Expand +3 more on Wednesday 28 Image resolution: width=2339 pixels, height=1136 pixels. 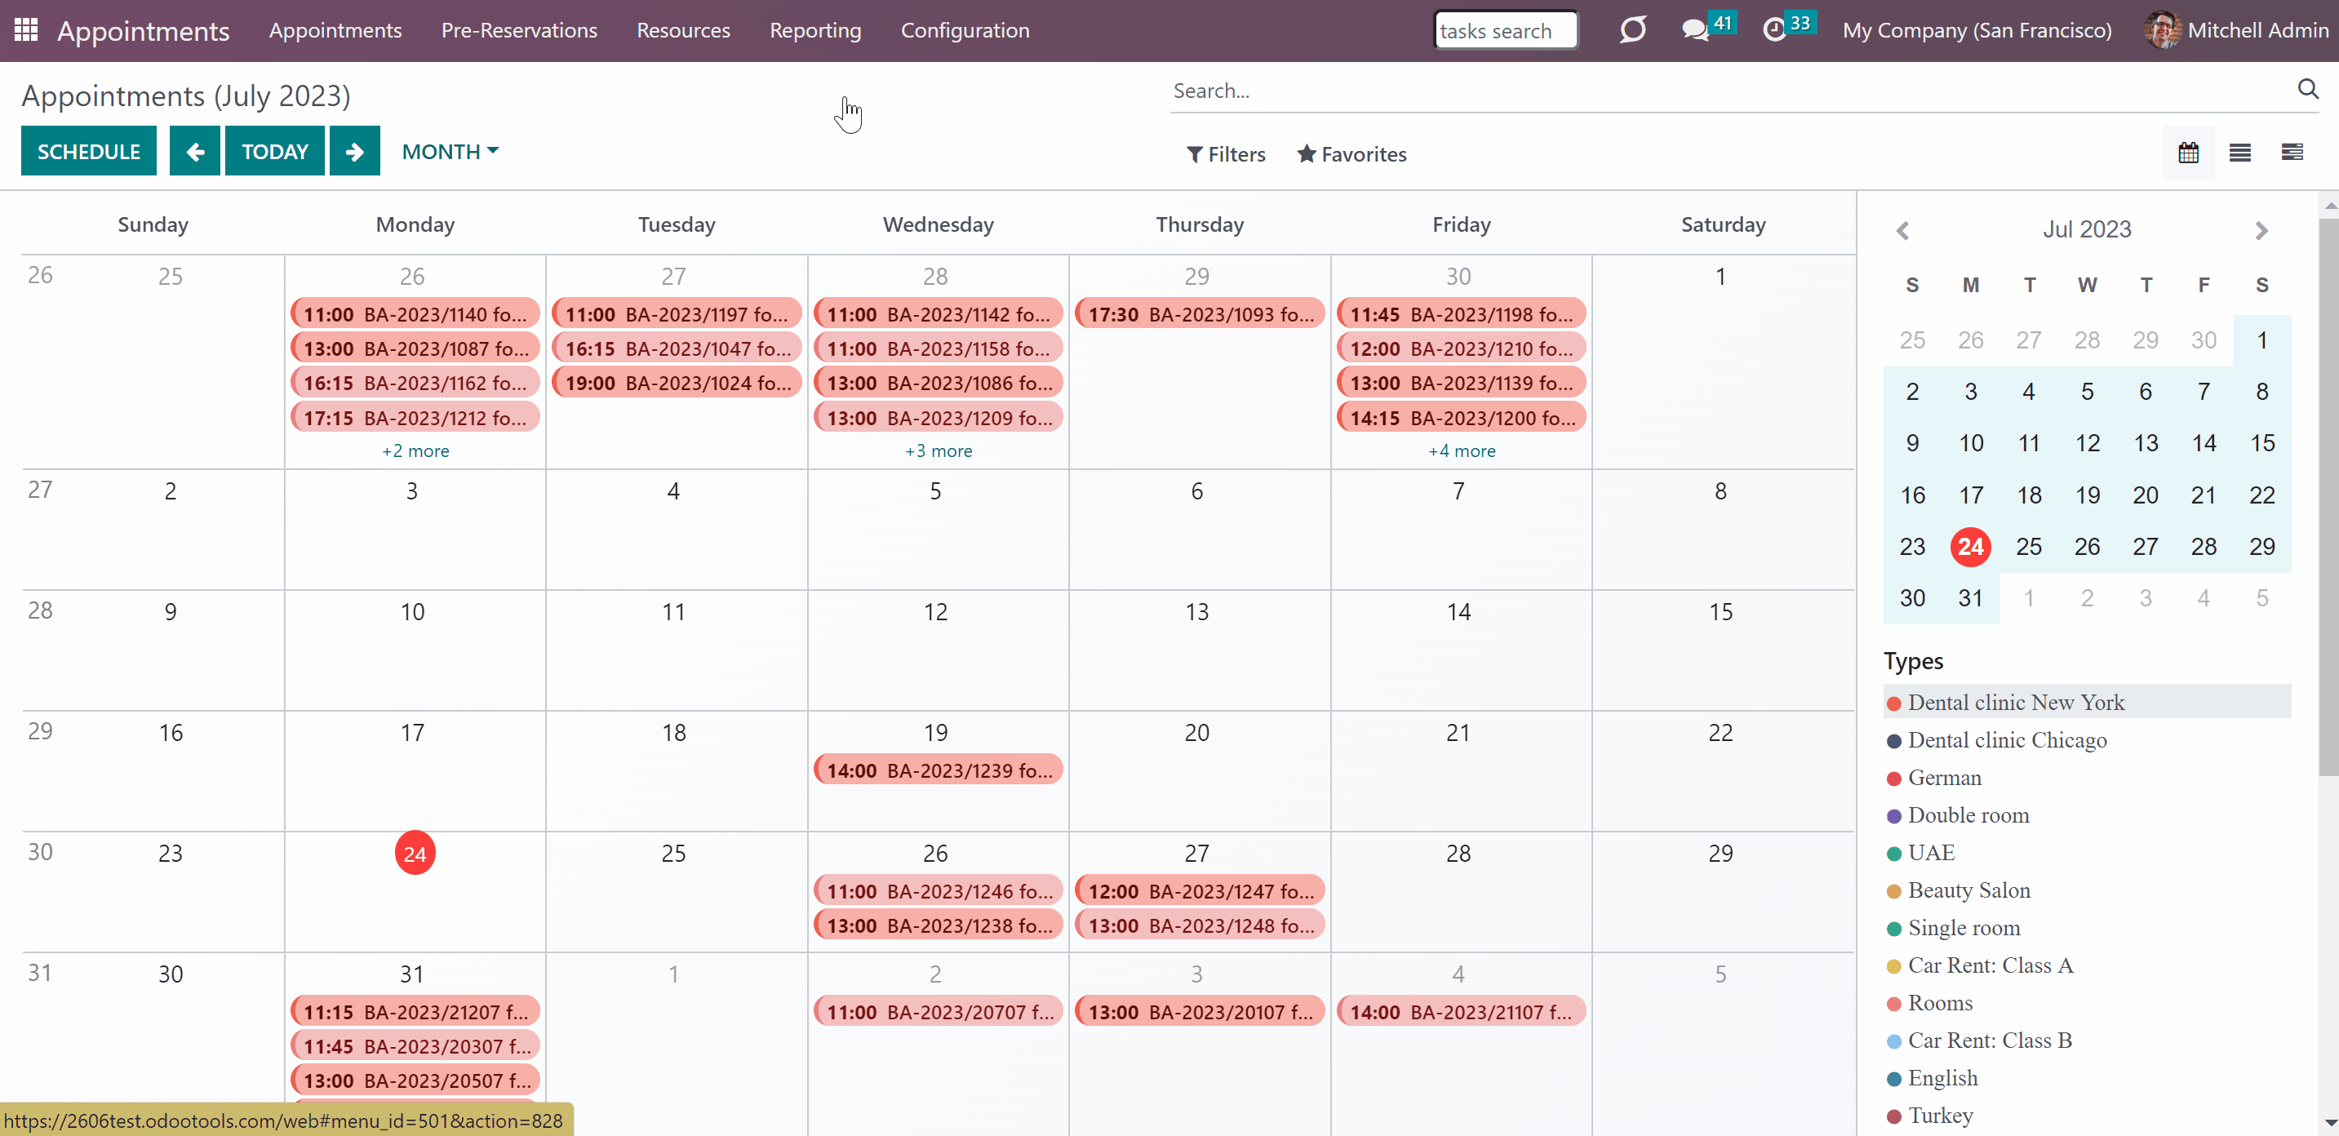(938, 450)
